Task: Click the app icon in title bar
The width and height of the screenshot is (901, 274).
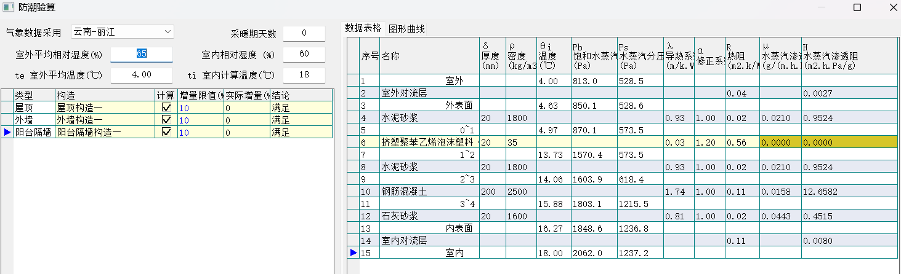Action: [x=8, y=7]
